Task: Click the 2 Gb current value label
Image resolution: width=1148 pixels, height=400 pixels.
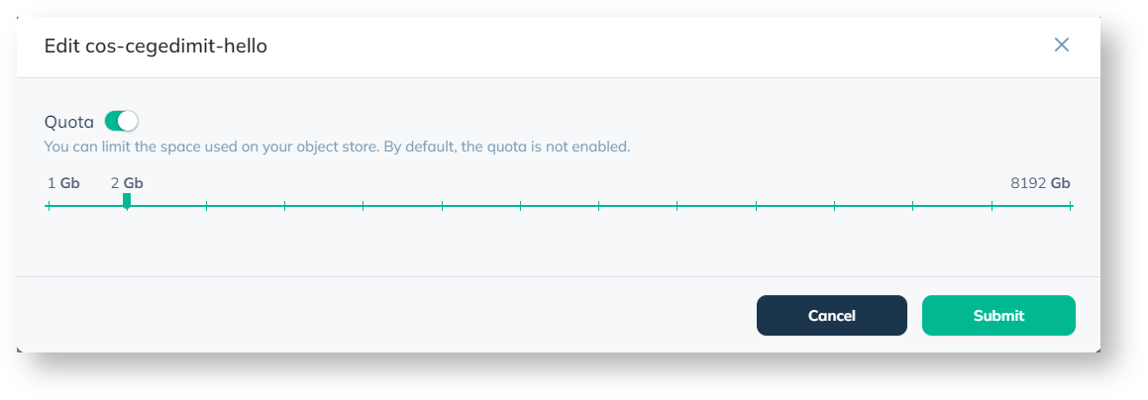Action: click(x=127, y=183)
